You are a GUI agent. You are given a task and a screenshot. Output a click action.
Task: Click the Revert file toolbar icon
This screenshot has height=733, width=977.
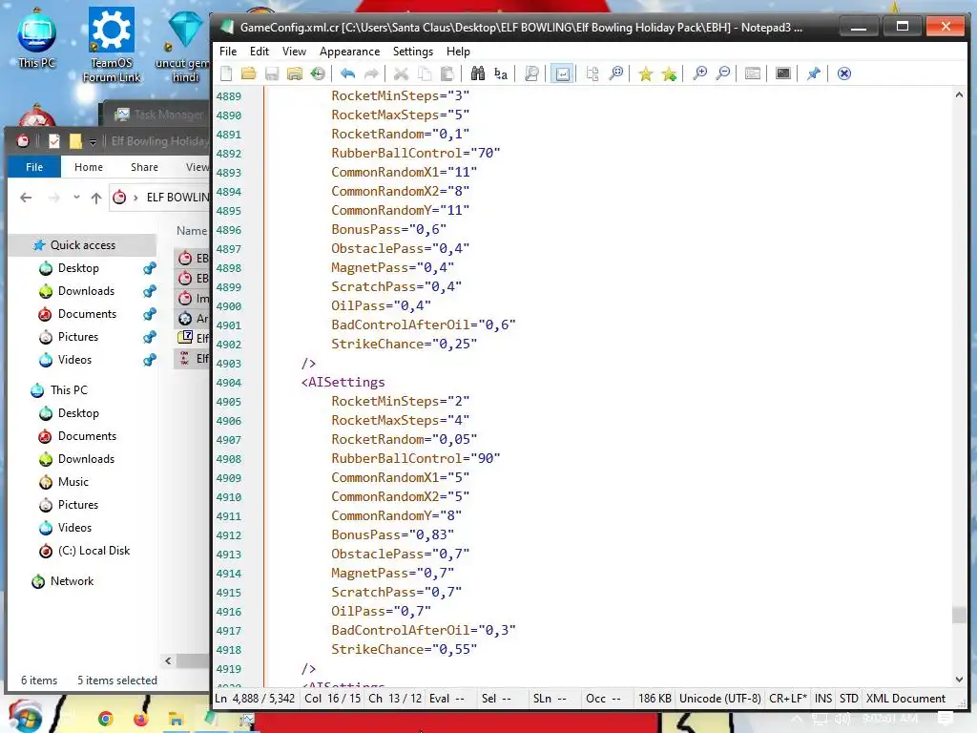[318, 73]
